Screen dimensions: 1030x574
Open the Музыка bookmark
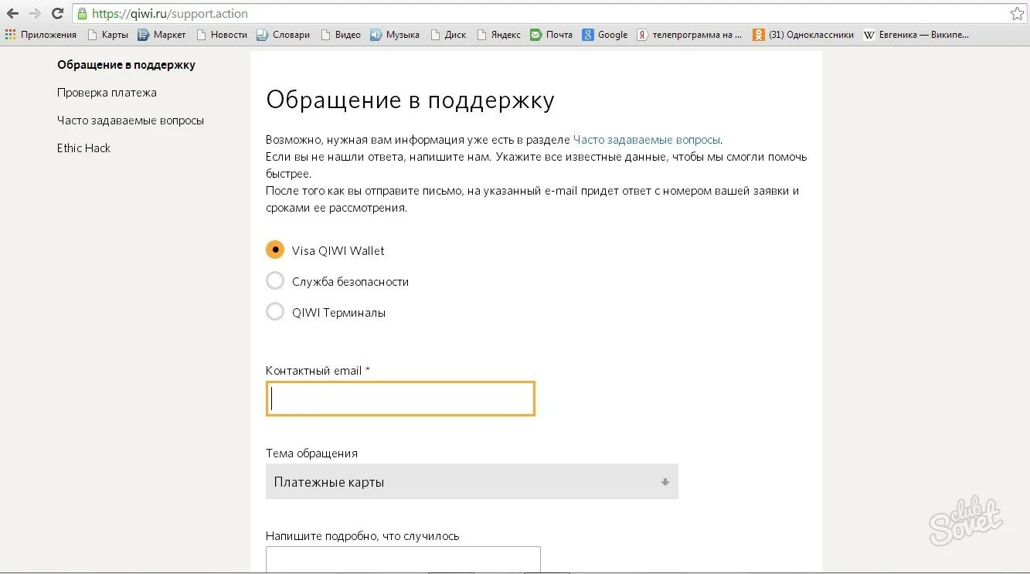point(395,35)
